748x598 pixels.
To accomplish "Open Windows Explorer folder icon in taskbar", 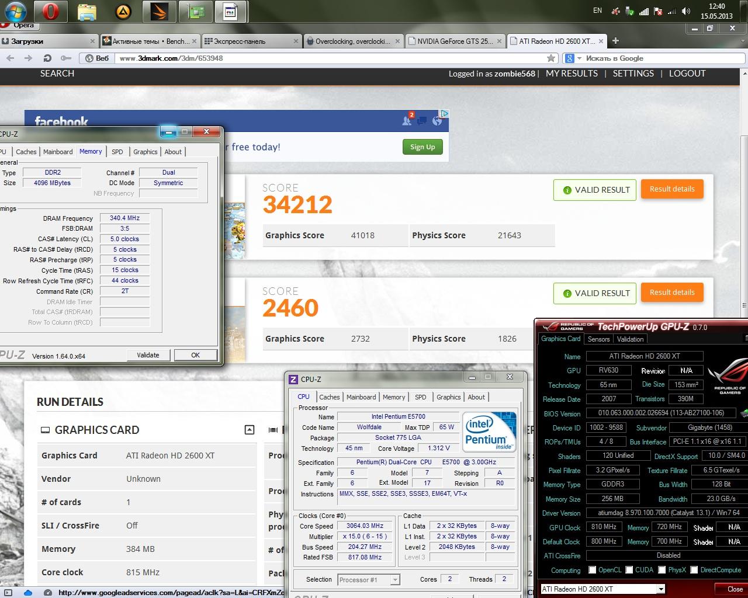I will pyautogui.click(x=87, y=11).
